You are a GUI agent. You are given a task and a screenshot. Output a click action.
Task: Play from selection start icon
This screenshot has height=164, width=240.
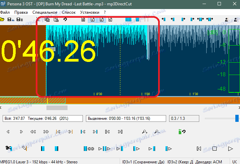point(136,149)
